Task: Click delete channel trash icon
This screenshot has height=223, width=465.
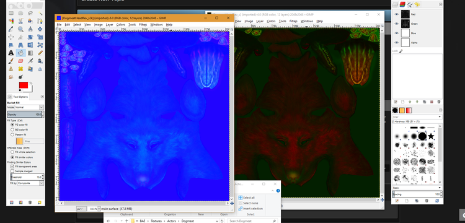Action: (x=438, y=102)
